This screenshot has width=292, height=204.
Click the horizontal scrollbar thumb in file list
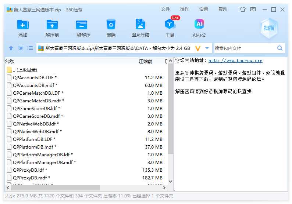pyautogui.click(x=56, y=187)
